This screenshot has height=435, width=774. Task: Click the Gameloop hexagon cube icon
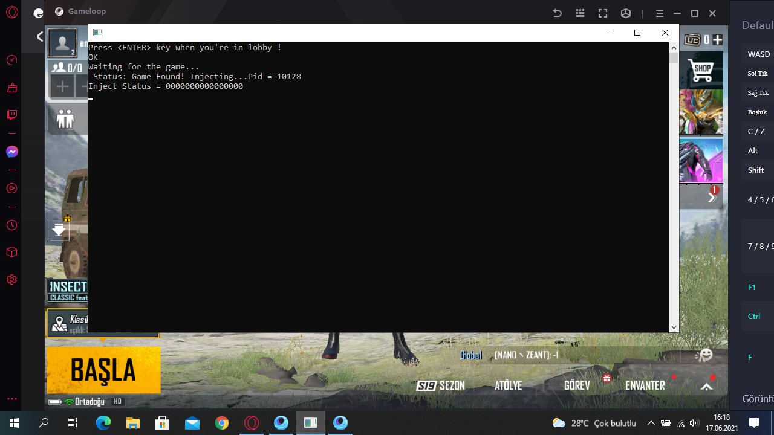626,13
